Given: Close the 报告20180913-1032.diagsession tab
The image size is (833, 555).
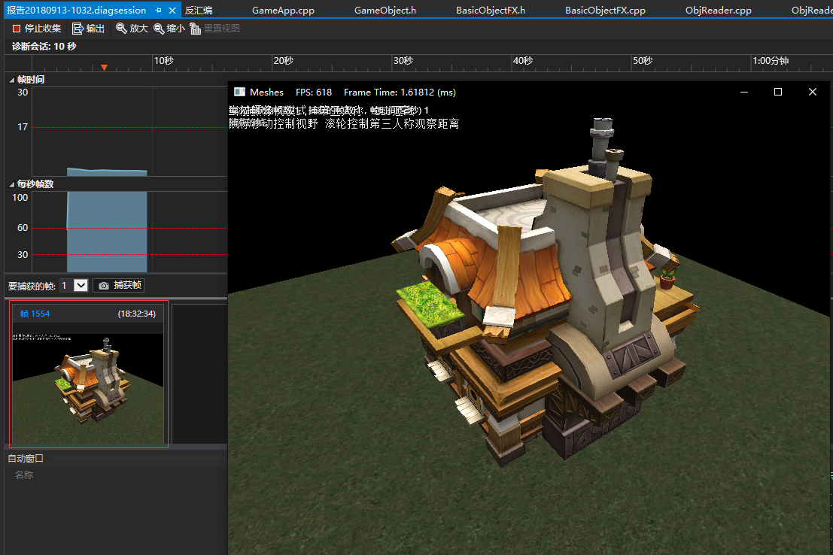Looking at the screenshot, I should click(x=172, y=10).
